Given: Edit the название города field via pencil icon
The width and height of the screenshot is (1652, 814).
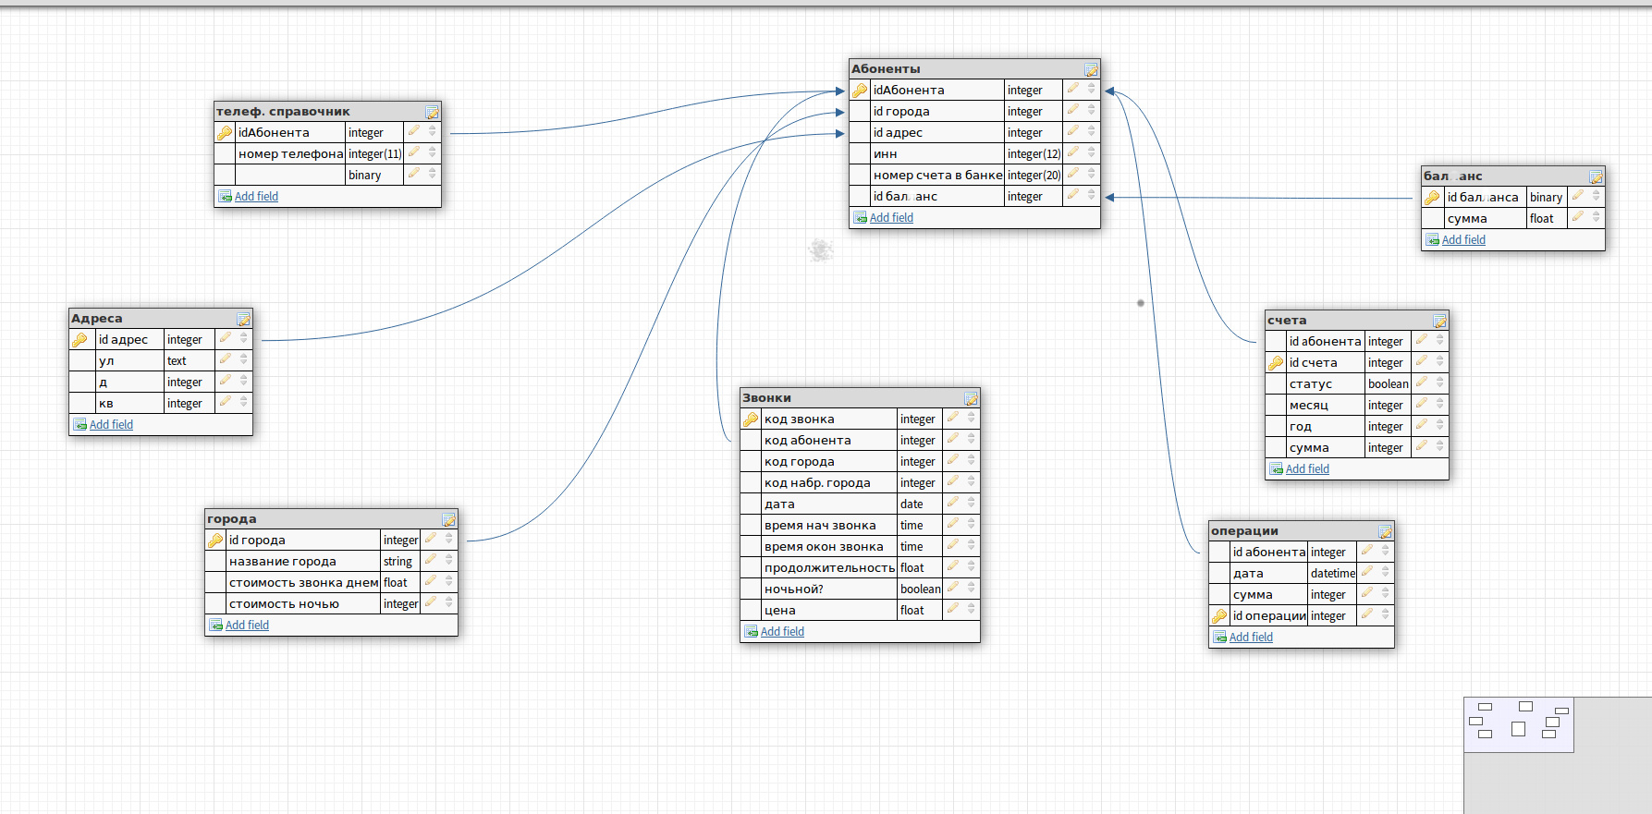Looking at the screenshot, I should (x=431, y=560).
